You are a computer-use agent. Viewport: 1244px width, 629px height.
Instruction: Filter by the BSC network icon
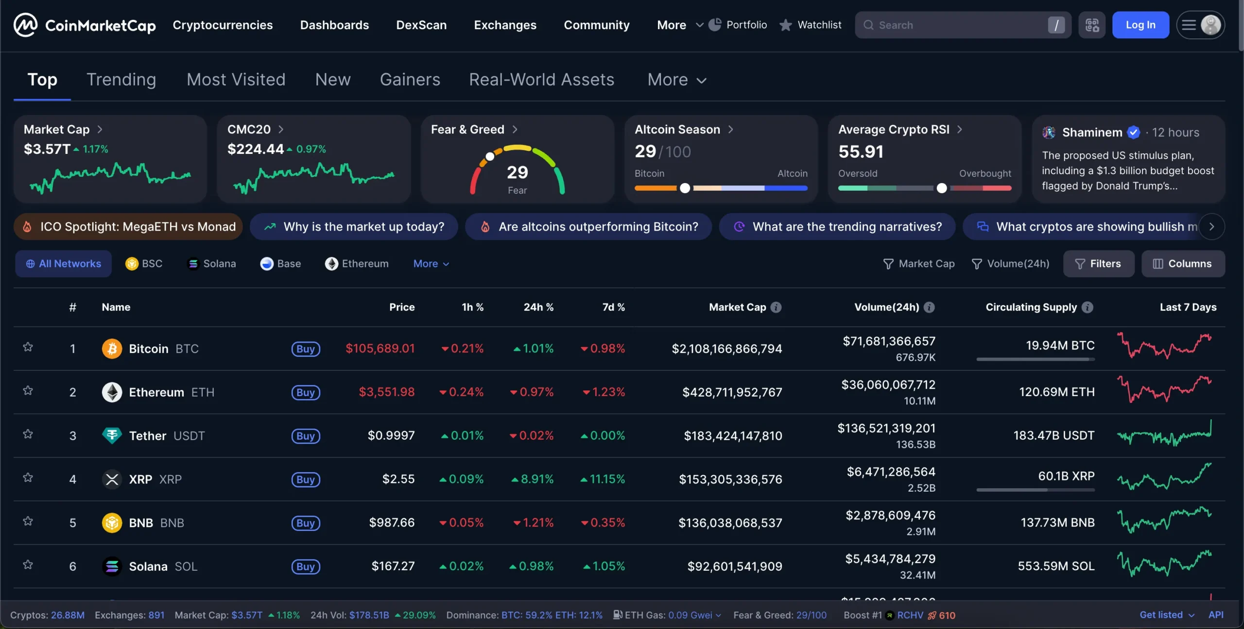click(132, 264)
